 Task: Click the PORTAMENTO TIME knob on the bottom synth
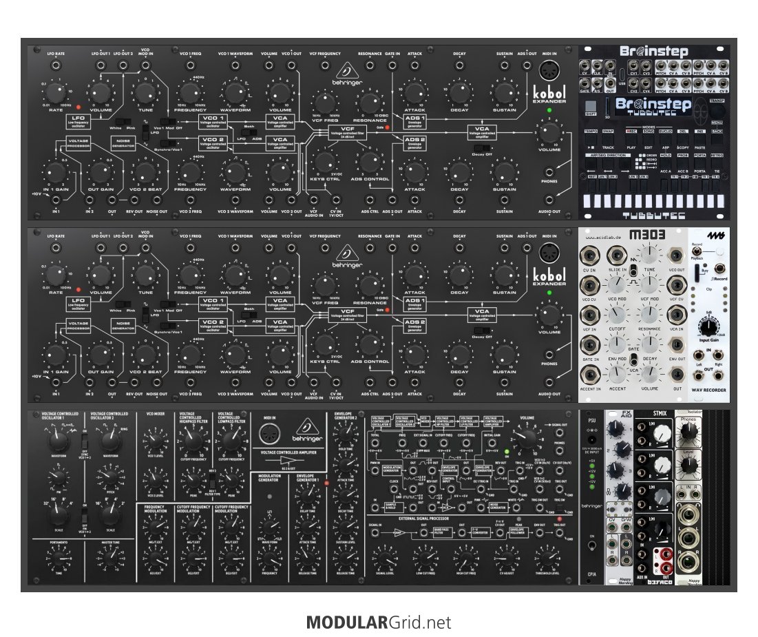[59, 558]
